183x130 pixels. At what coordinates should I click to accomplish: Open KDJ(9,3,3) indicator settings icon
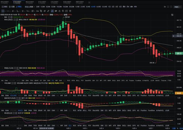click(14, 113)
